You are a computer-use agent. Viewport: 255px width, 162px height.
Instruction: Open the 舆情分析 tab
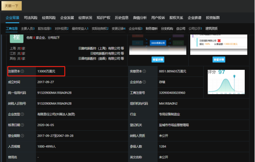pyautogui.click(x=140, y=18)
